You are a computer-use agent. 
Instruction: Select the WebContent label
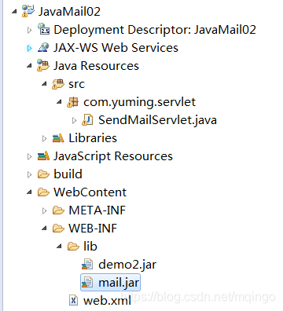pyautogui.click(x=90, y=192)
